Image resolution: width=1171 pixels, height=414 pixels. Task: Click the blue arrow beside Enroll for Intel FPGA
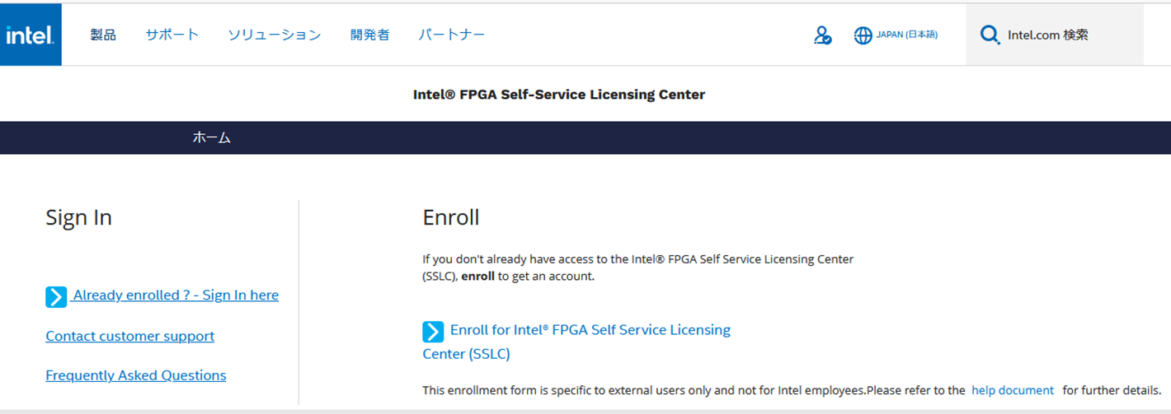pos(433,331)
